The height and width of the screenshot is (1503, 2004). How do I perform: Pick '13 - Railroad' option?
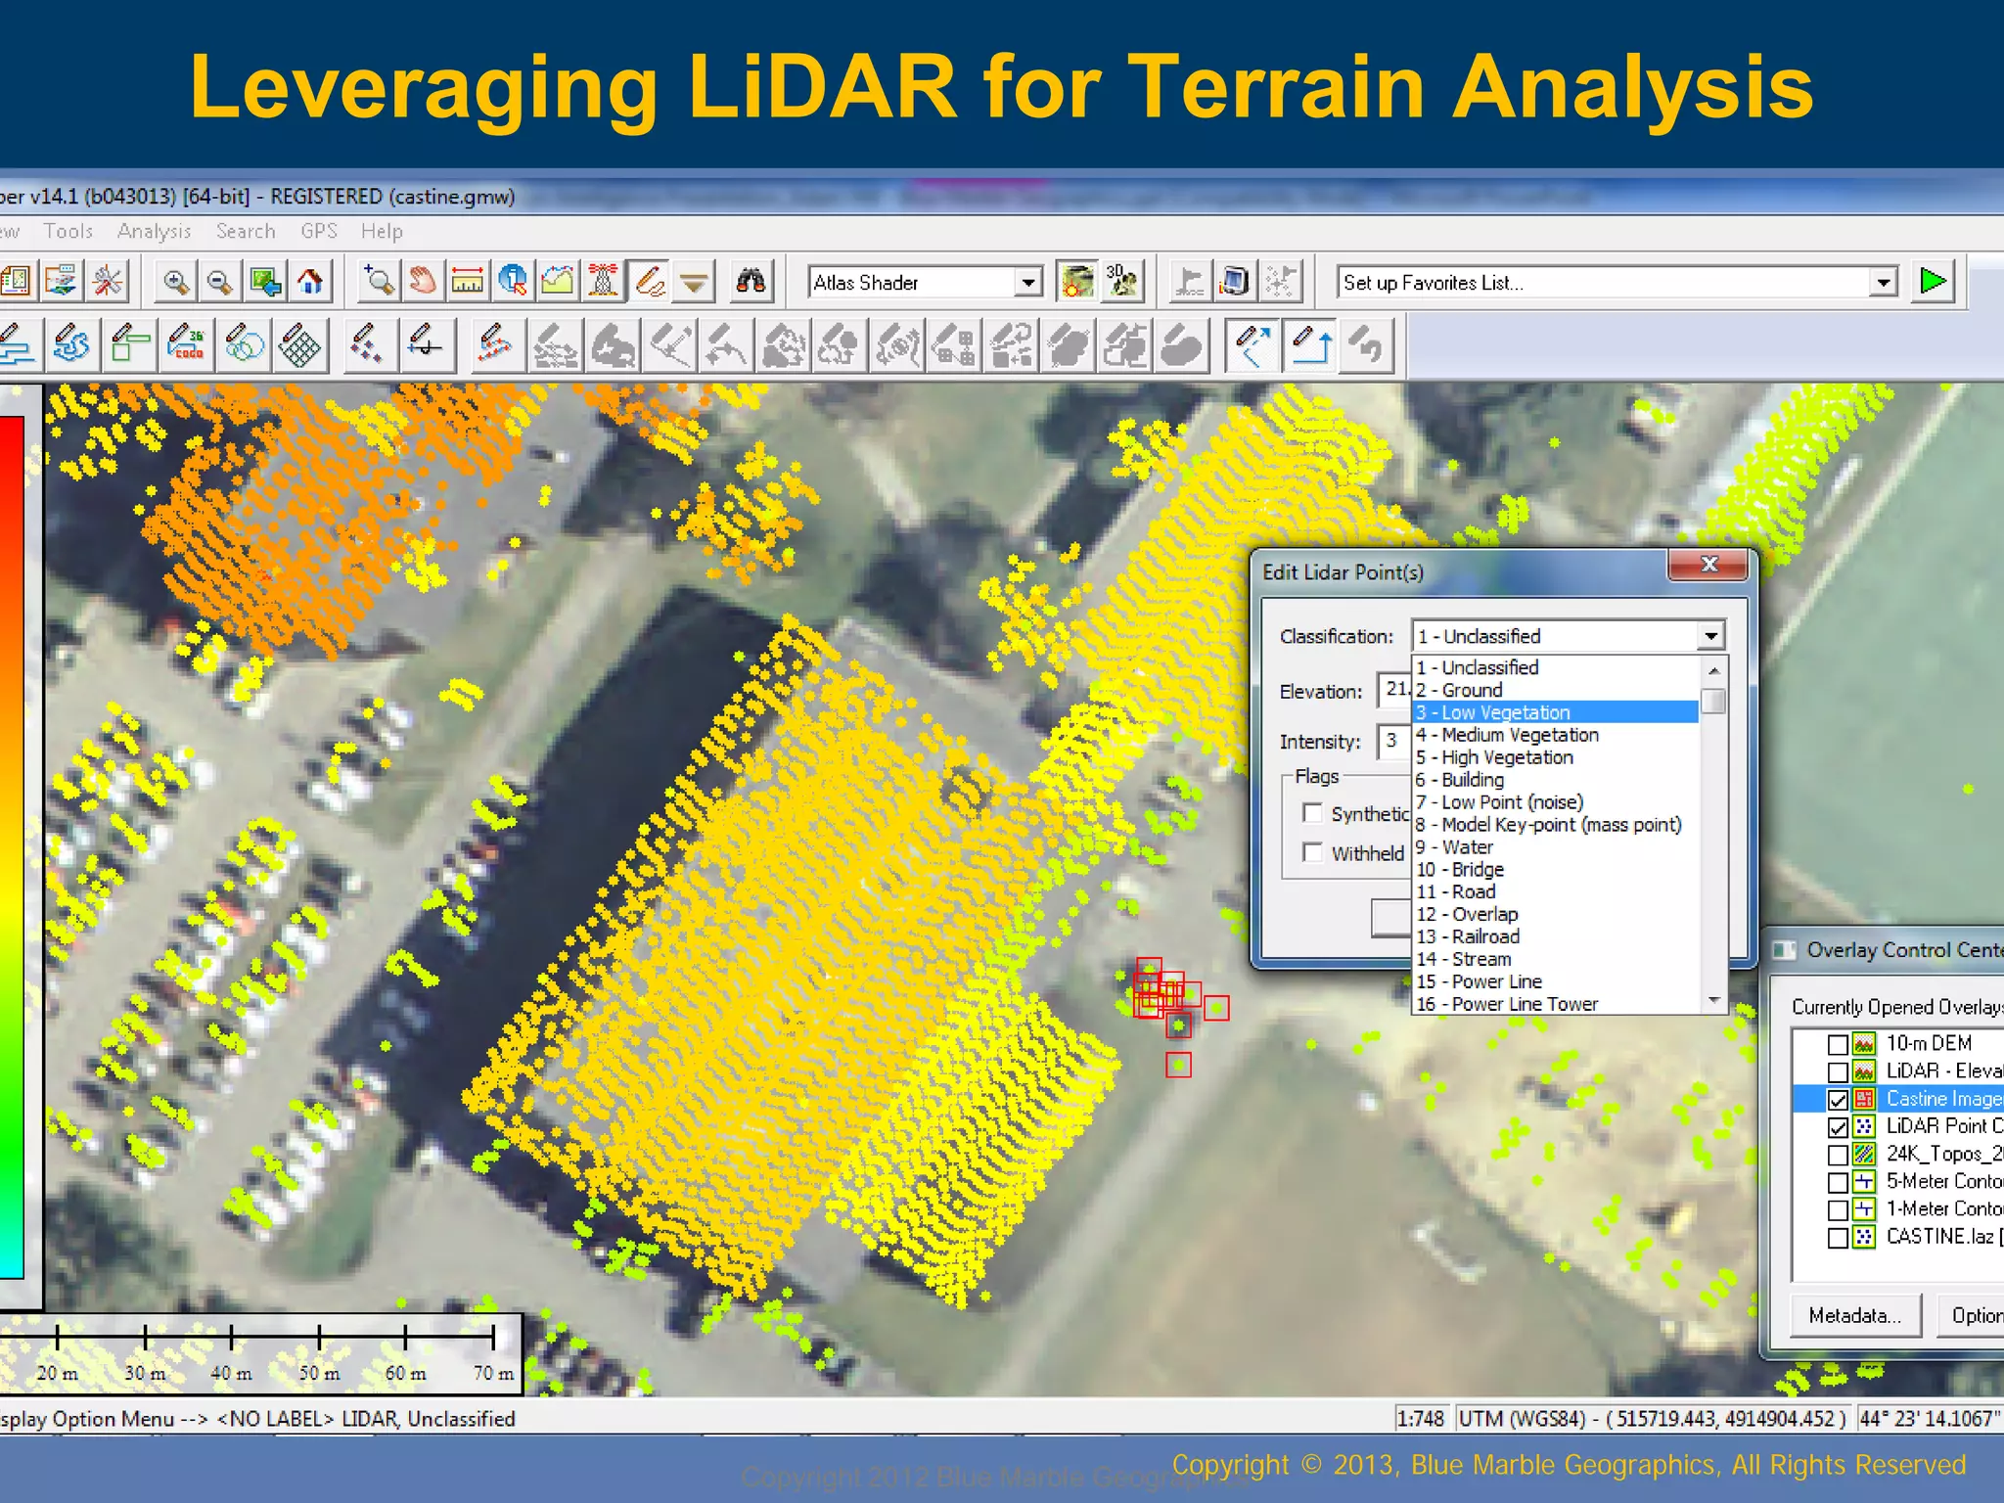1556,936
